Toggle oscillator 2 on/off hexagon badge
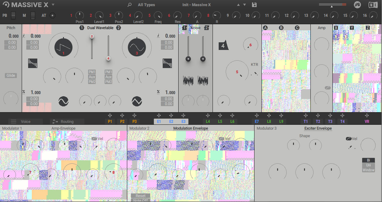The image size is (382, 202). tap(118, 28)
